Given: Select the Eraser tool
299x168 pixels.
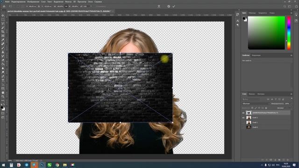Looking at the screenshot, I should 3,60.
